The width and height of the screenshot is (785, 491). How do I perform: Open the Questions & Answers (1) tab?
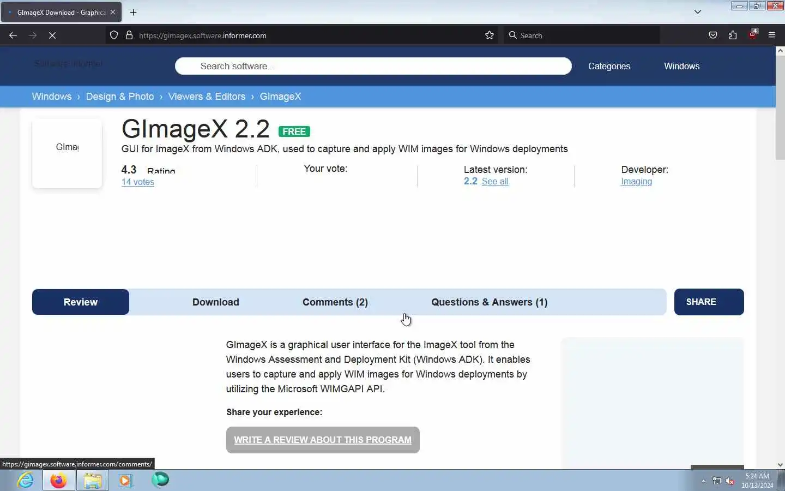(x=490, y=302)
